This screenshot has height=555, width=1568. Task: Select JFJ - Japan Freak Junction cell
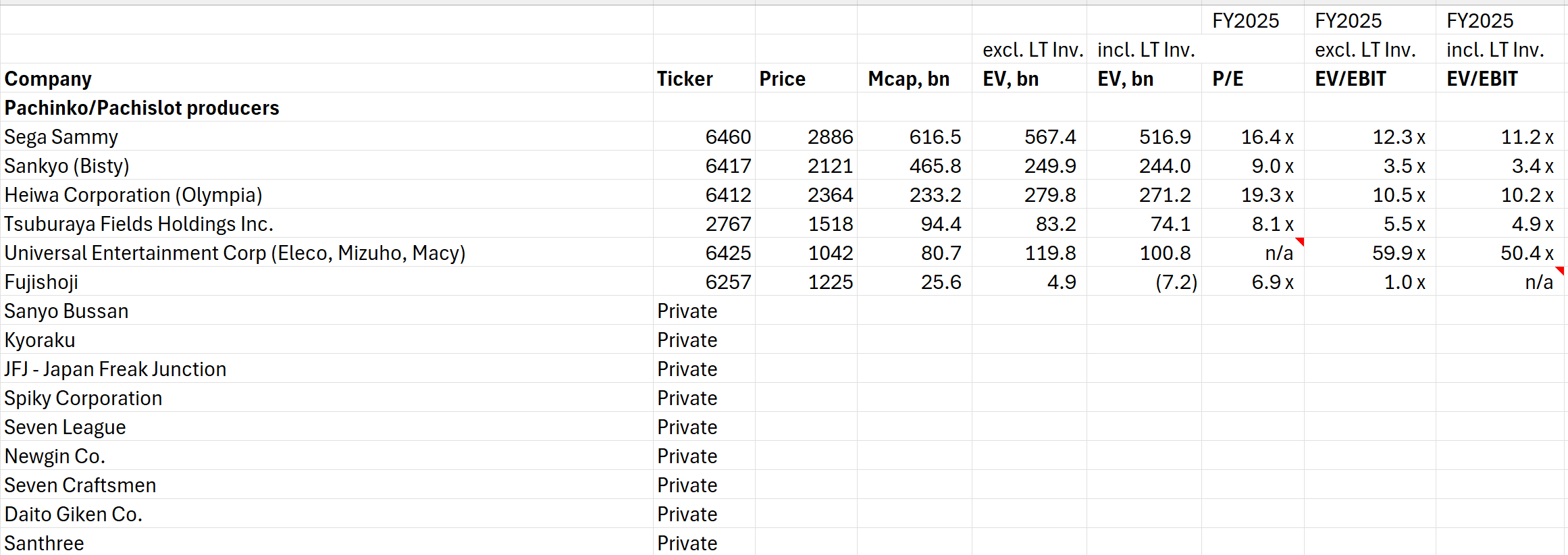coord(327,369)
